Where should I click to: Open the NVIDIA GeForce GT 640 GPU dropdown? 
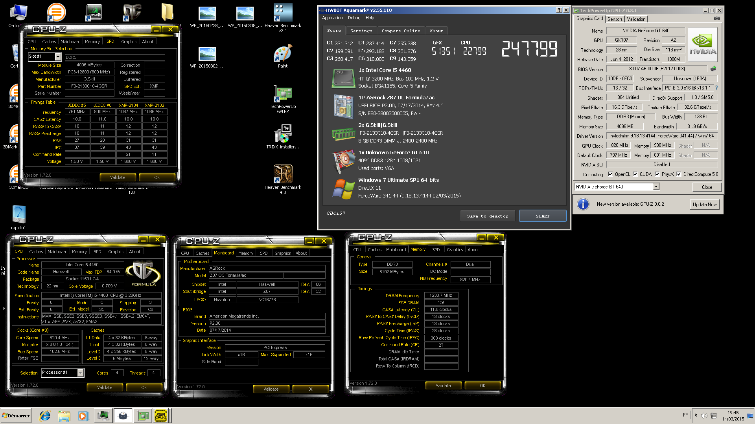tap(656, 187)
